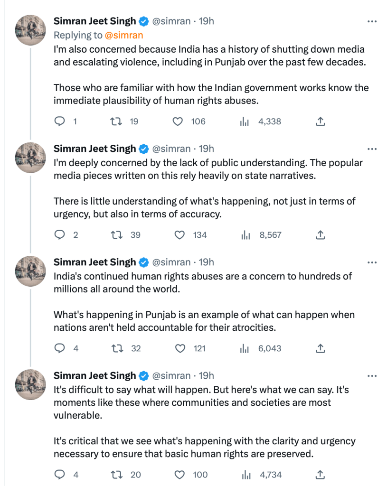
Task: Open more options on the third tweet
Action: click(372, 262)
